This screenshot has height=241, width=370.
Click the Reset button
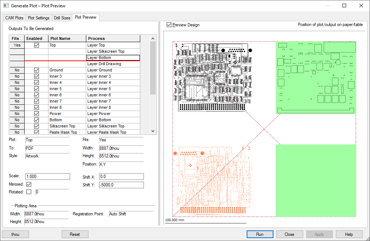75,234
